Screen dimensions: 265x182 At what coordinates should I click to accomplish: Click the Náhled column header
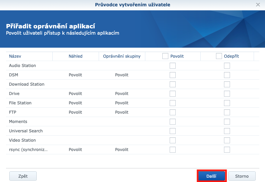(x=75, y=56)
